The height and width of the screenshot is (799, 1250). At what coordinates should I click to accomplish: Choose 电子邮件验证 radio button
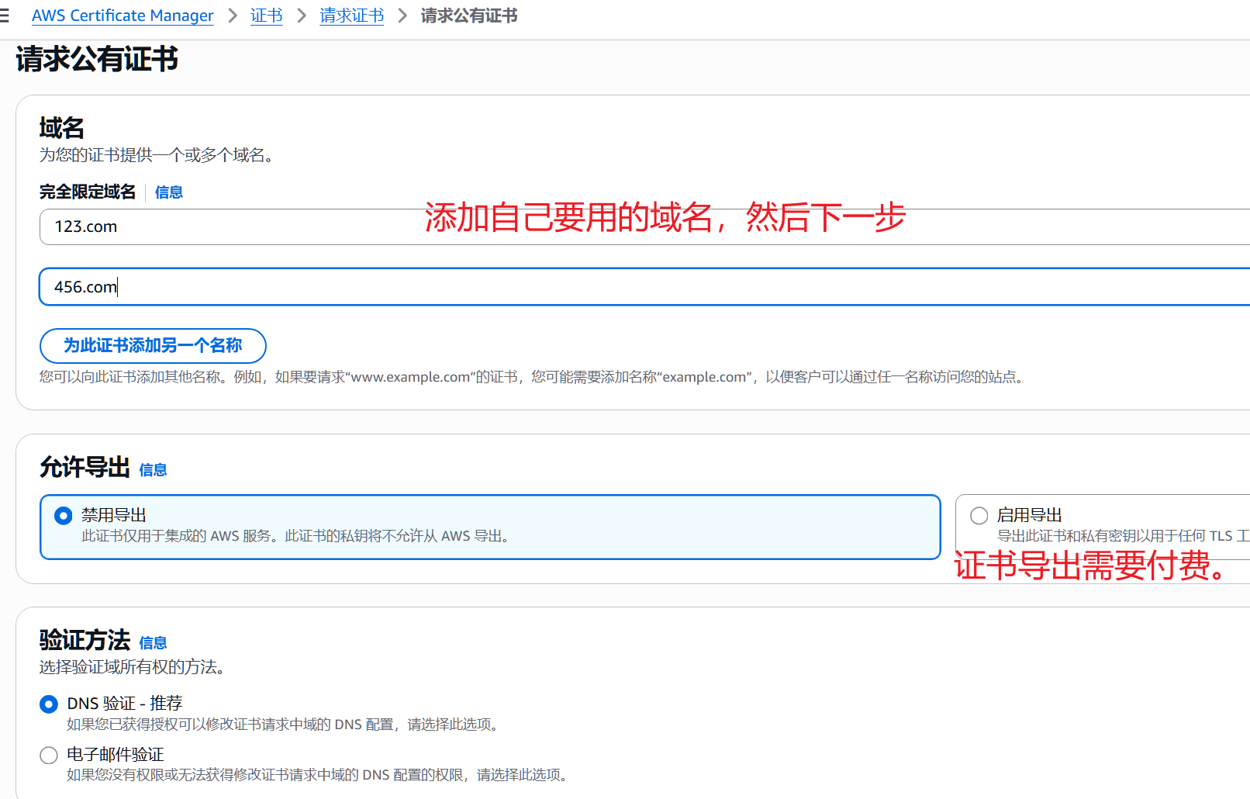[49, 756]
